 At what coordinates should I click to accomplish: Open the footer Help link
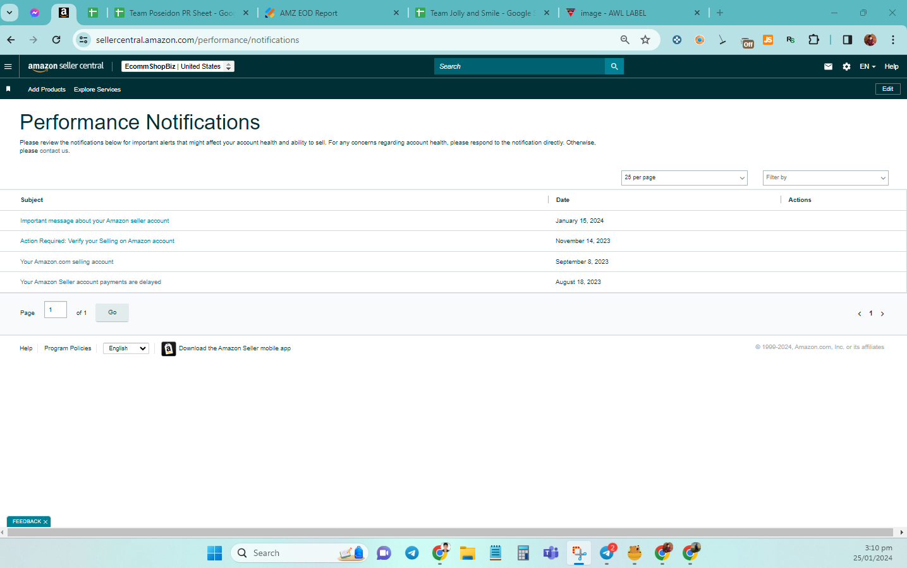26,348
